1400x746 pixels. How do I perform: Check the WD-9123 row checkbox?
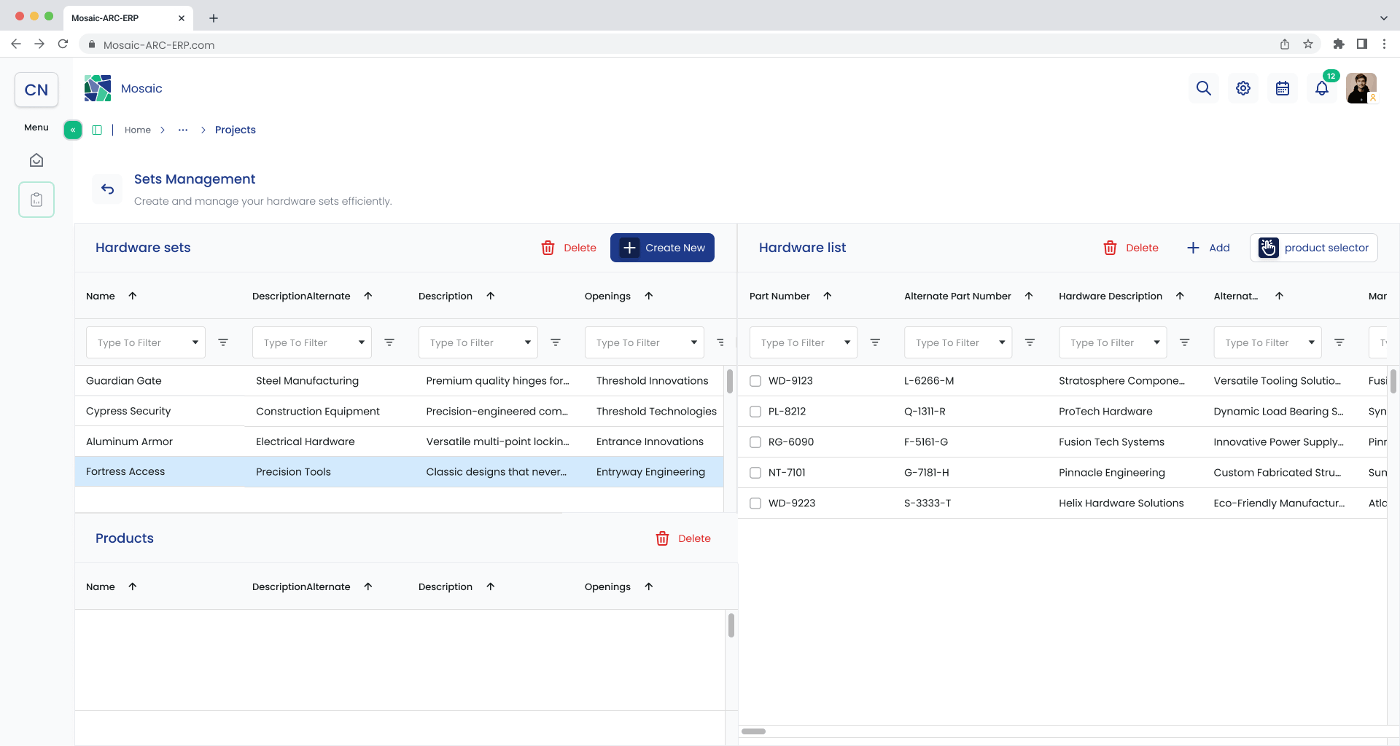pyautogui.click(x=755, y=381)
